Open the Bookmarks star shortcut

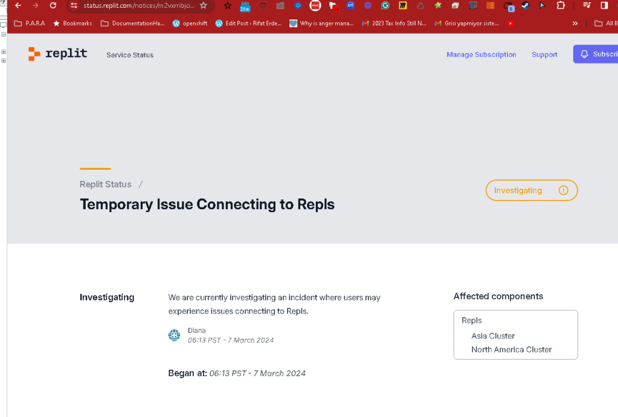[x=72, y=23]
